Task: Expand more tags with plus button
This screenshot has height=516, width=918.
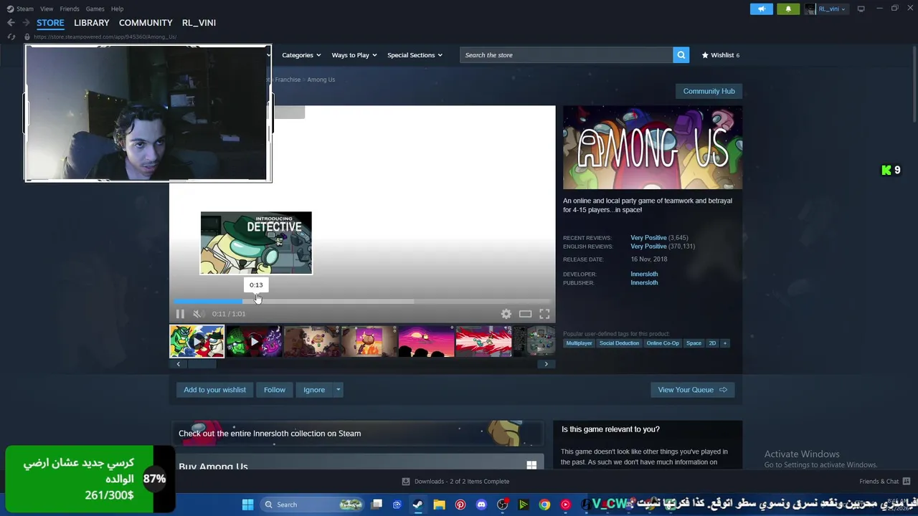Action: (x=725, y=343)
